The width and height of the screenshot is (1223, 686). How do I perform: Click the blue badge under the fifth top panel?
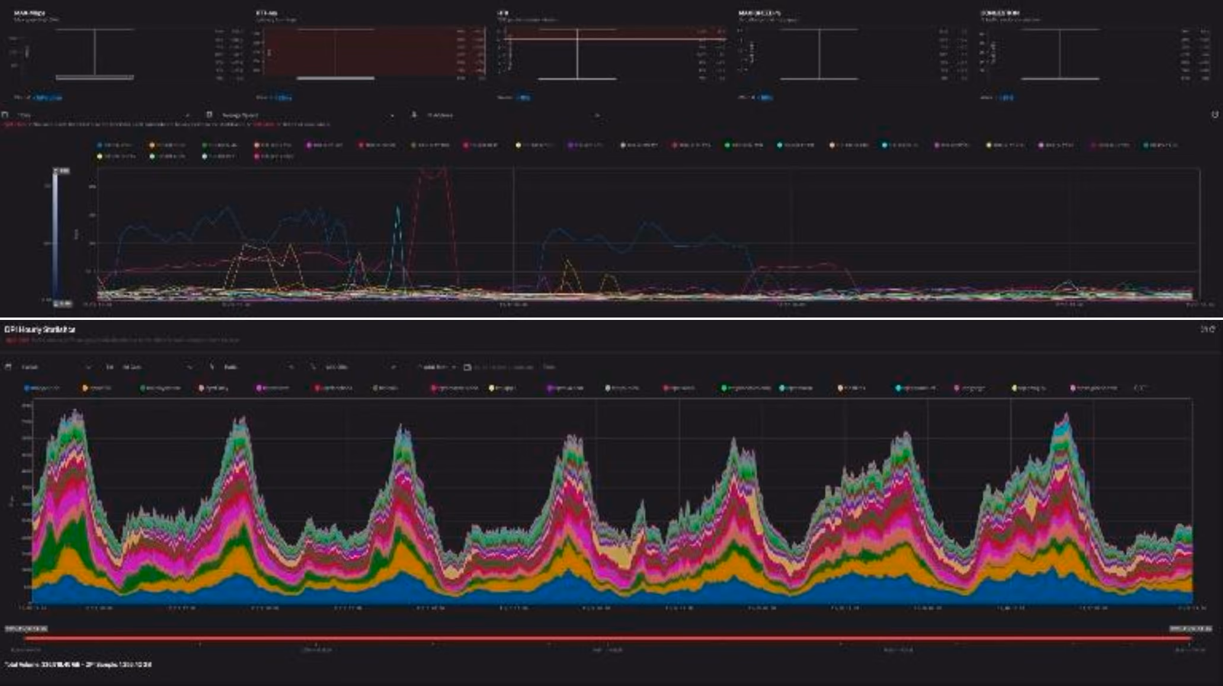pyautogui.click(x=1006, y=97)
